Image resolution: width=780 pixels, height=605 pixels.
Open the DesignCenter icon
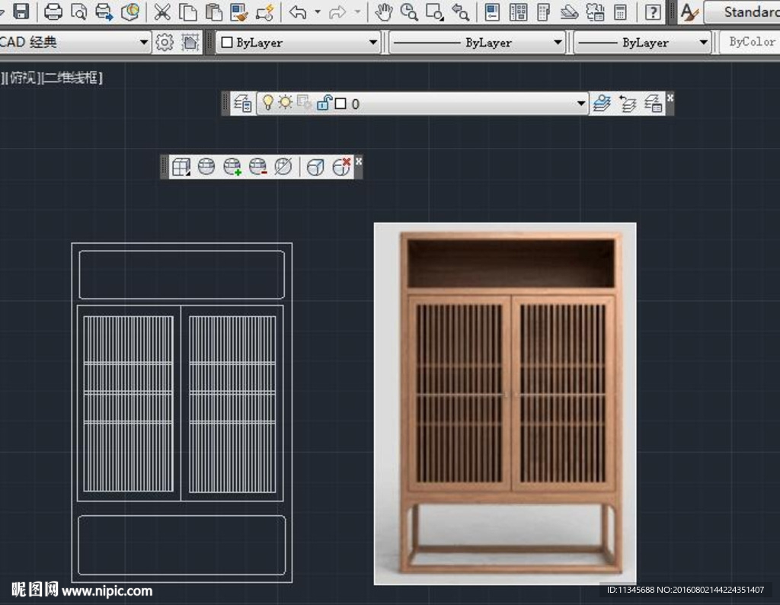[518, 11]
